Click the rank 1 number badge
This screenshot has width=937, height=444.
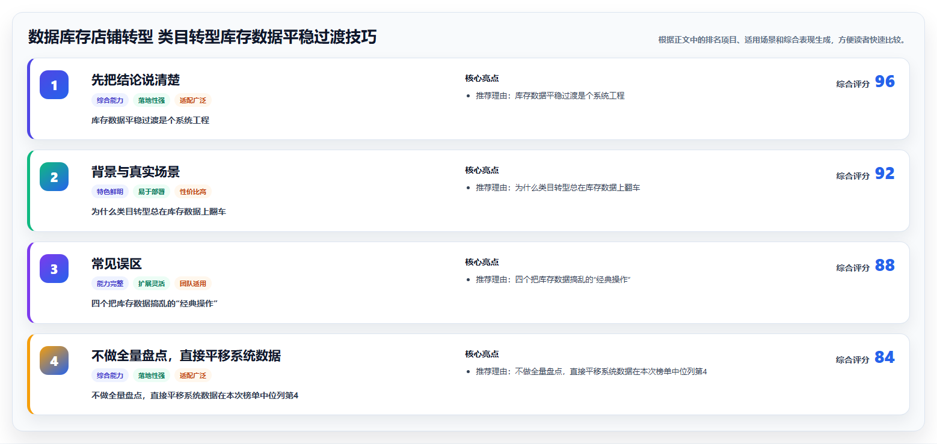click(x=54, y=85)
